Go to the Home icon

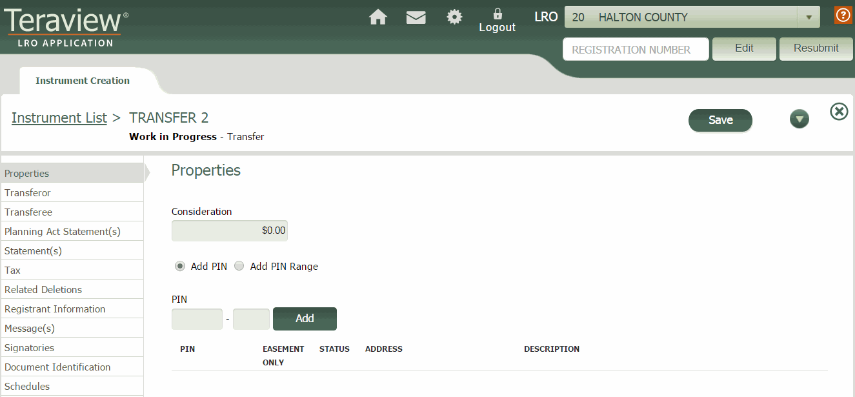coord(377,17)
